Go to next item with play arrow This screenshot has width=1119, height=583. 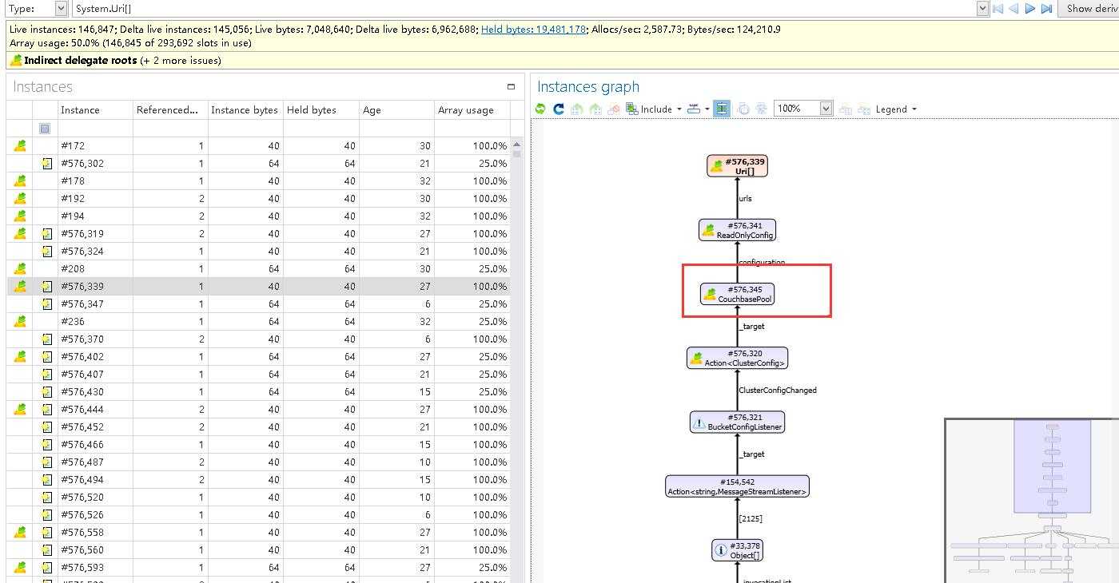pyautogui.click(x=1030, y=8)
